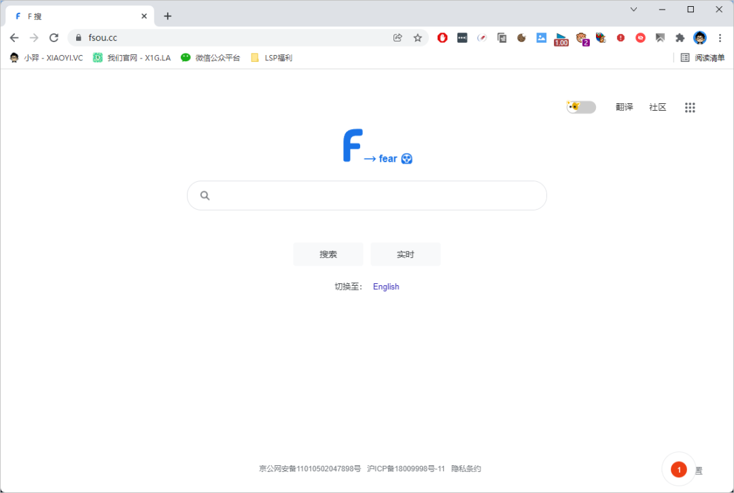Image resolution: width=734 pixels, height=493 pixels.
Task: Click the → fear logo caption
Action: 388,159
